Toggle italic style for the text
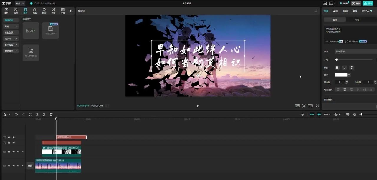Viewport: 377px width, 180px height. pyautogui.click(x=351, y=68)
